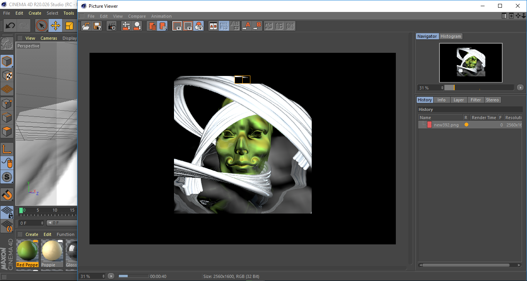Click the Navigator 31 % zoom field
This screenshot has height=281, width=527.
click(430, 87)
